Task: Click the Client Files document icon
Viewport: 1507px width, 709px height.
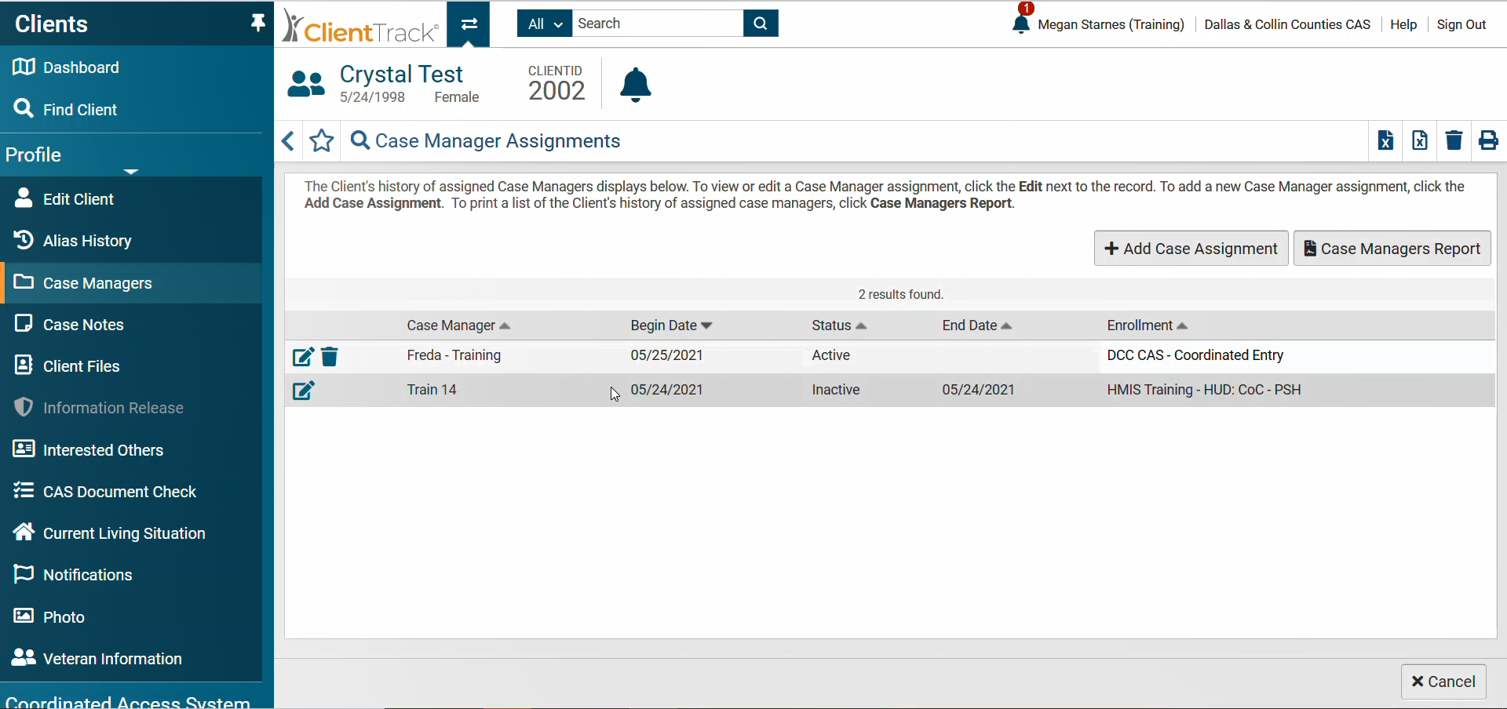Action: tap(24, 365)
